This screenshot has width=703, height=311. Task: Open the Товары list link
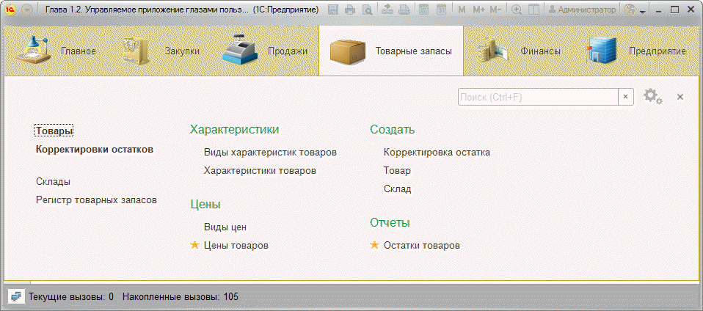(x=54, y=131)
